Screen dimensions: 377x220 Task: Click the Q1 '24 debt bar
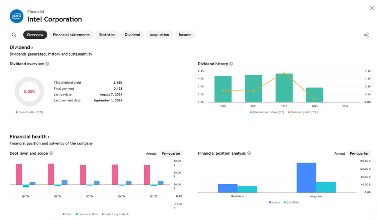[19, 174]
